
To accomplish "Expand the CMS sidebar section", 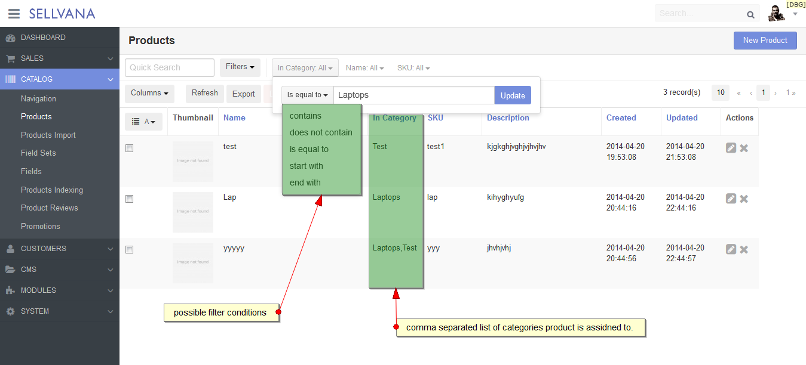I will click(x=111, y=270).
